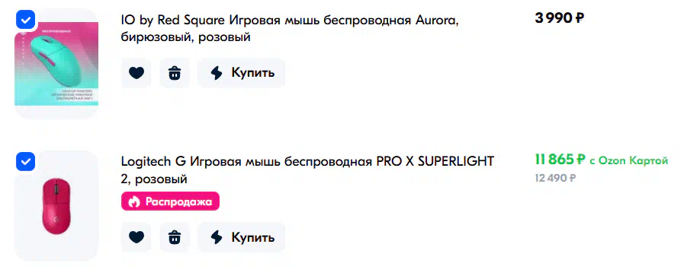Remove Logitech mouse using trash icon

175,237
